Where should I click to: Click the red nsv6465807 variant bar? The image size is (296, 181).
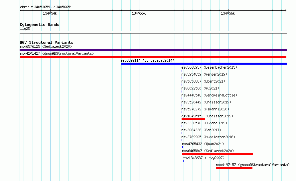pyautogui.click(x=218, y=154)
